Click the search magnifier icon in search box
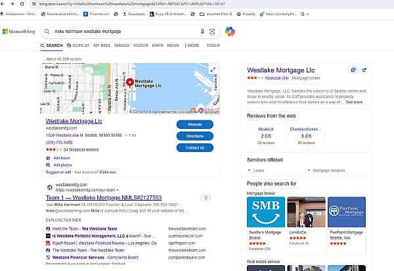 click(x=47, y=32)
